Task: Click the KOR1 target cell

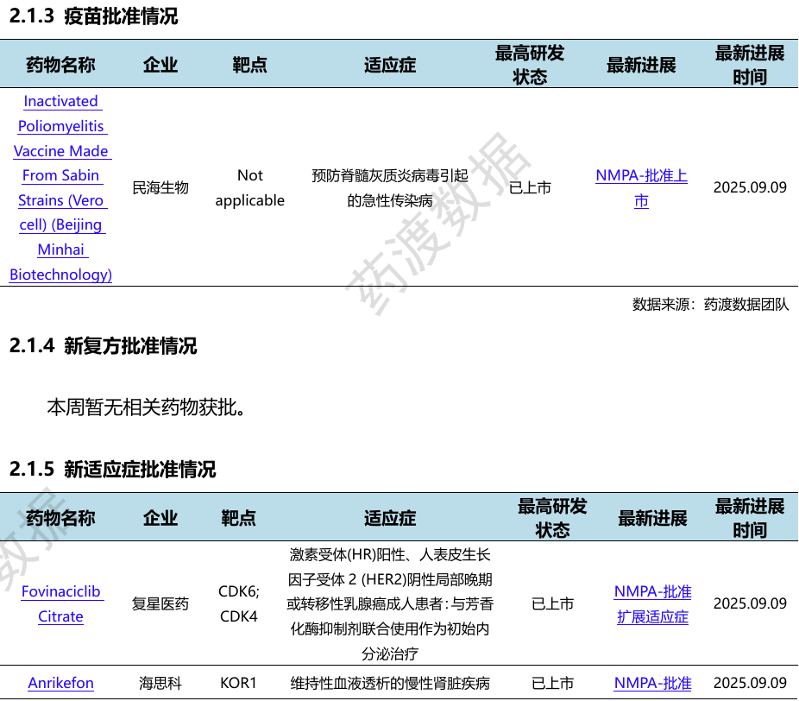Action: pos(238,683)
